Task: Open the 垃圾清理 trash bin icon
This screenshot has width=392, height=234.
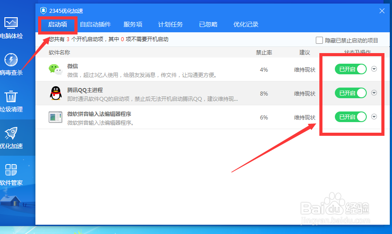Action: [x=11, y=96]
